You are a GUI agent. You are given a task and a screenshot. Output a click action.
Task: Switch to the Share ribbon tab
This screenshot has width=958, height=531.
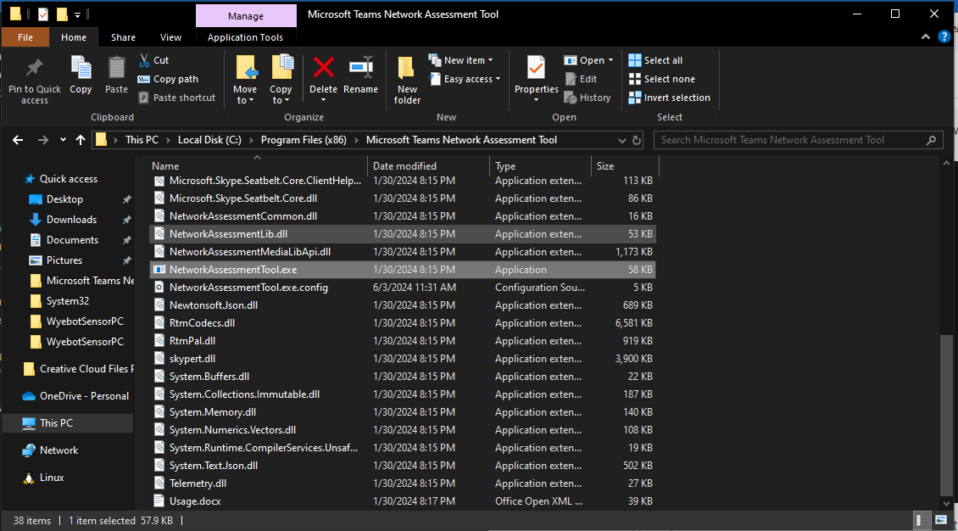(123, 37)
